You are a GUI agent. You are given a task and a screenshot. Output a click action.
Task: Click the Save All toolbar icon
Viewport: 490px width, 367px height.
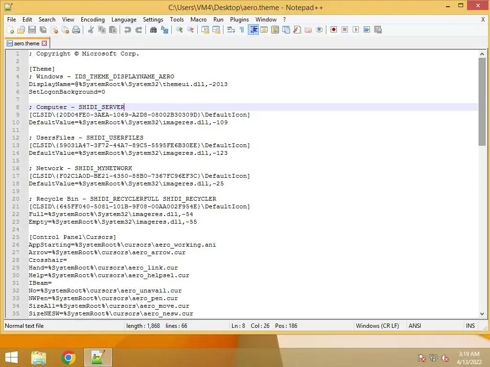(43, 30)
